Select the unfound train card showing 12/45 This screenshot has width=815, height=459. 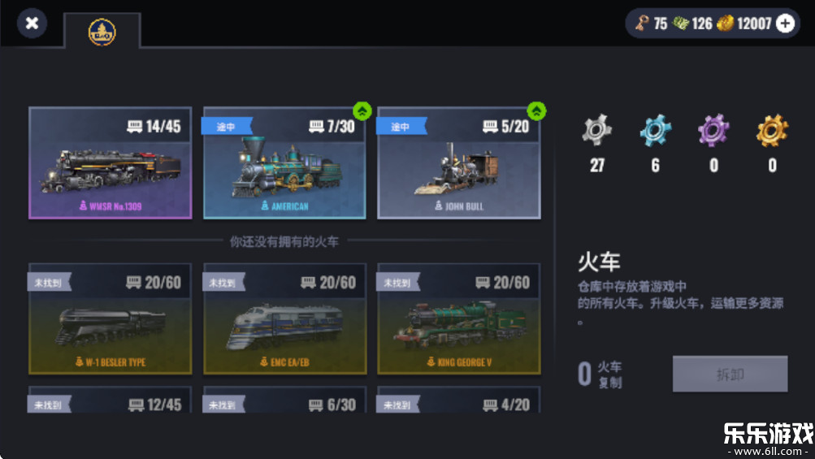tap(111, 400)
